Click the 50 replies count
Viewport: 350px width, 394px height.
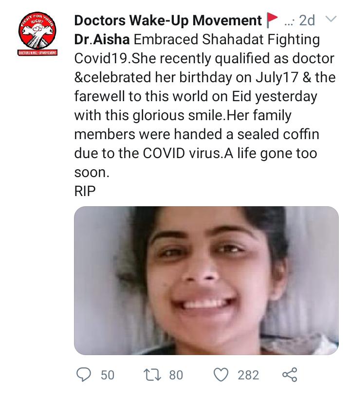click(x=108, y=375)
